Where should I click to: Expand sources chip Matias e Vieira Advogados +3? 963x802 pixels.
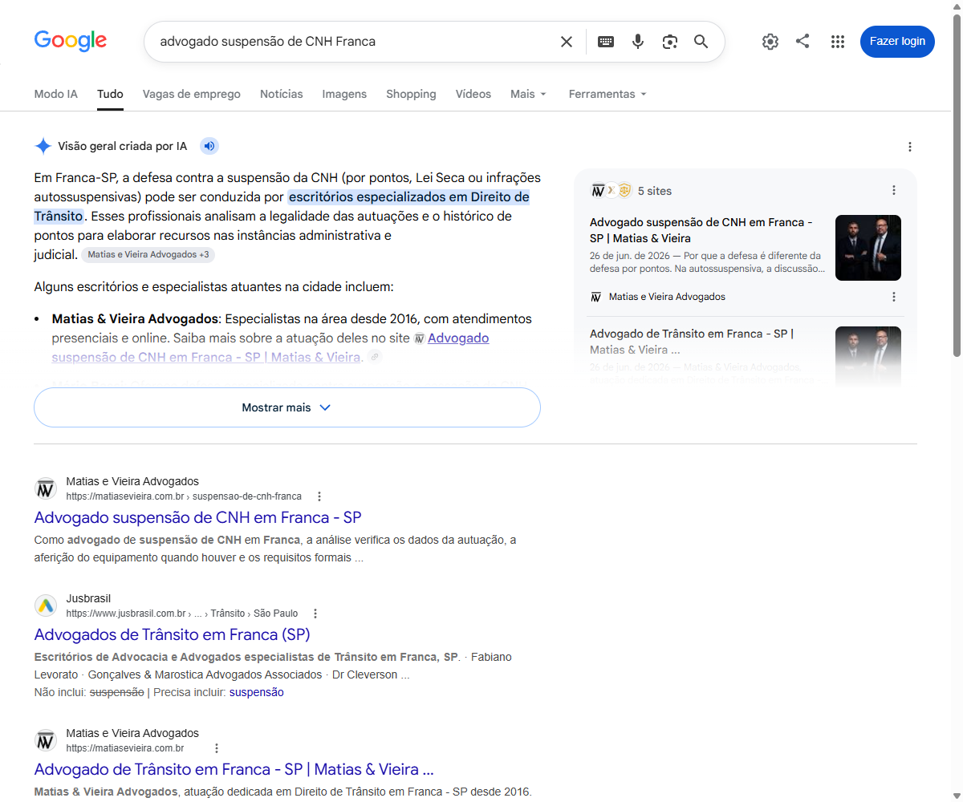pyautogui.click(x=148, y=254)
